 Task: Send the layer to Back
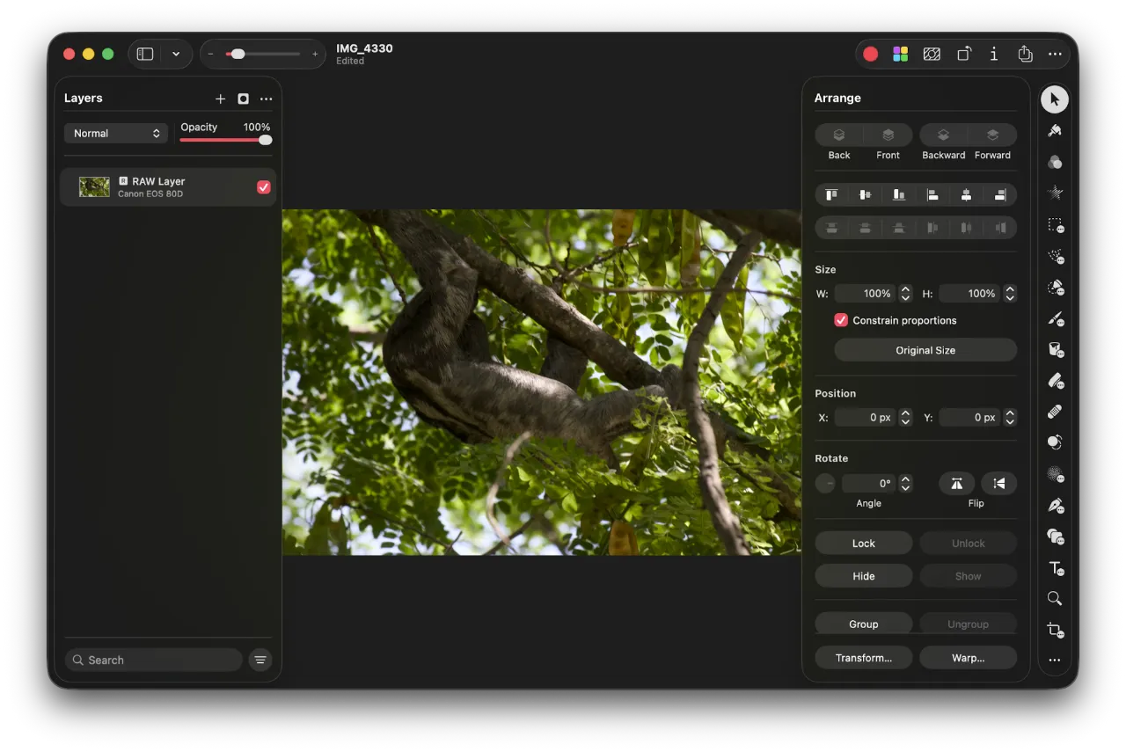837,141
